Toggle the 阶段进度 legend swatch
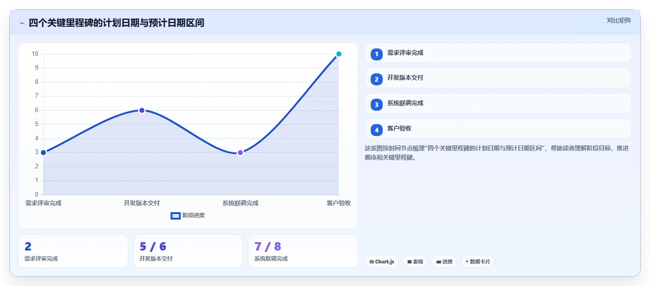Viewport: 650px width, 286px height. click(x=175, y=216)
